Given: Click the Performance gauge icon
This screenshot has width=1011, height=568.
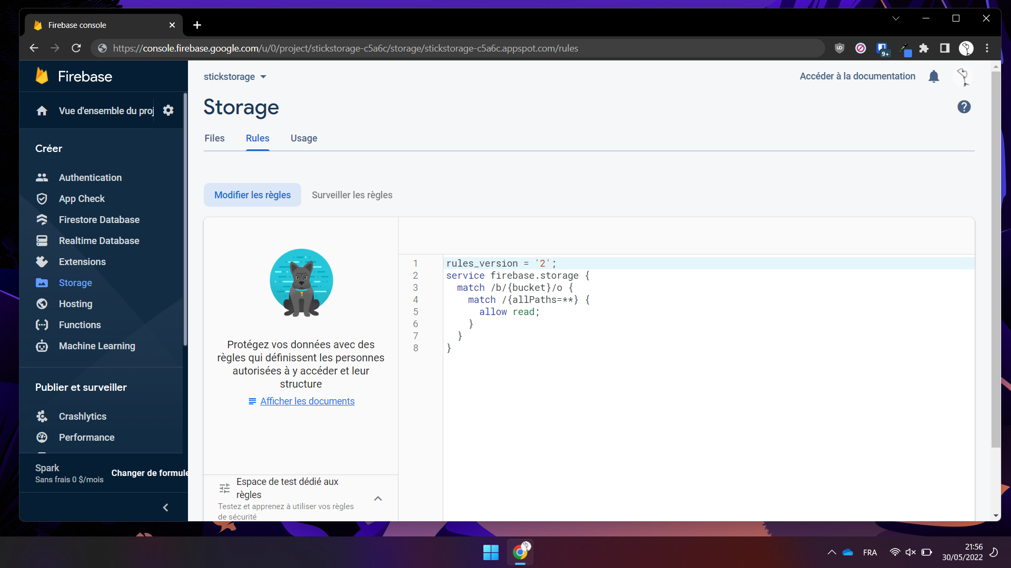Looking at the screenshot, I should coord(42,438).
